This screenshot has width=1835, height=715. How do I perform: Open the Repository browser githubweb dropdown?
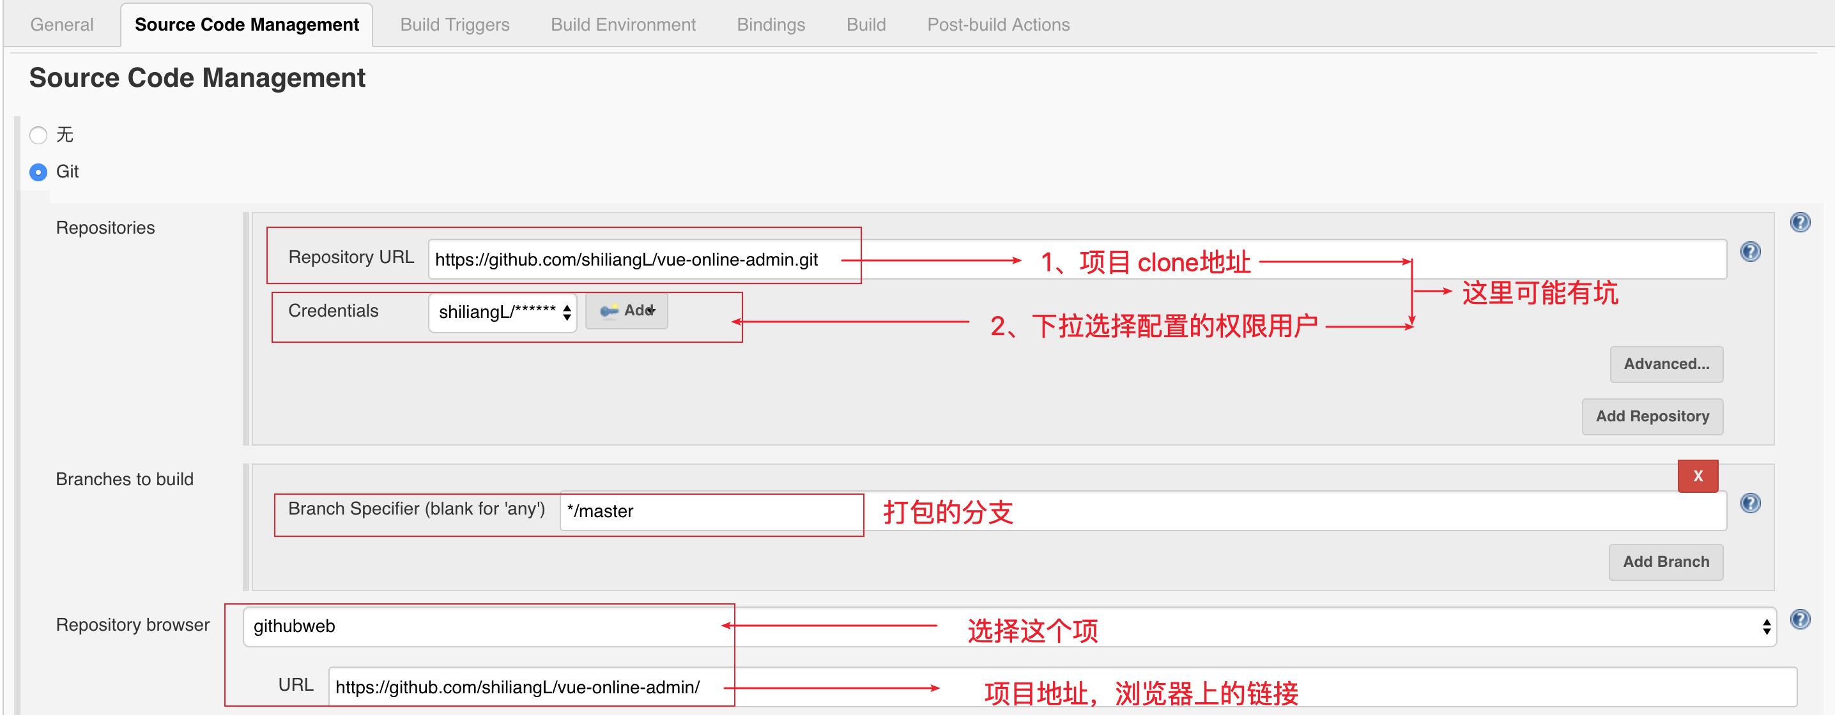tap(1010, 627)
